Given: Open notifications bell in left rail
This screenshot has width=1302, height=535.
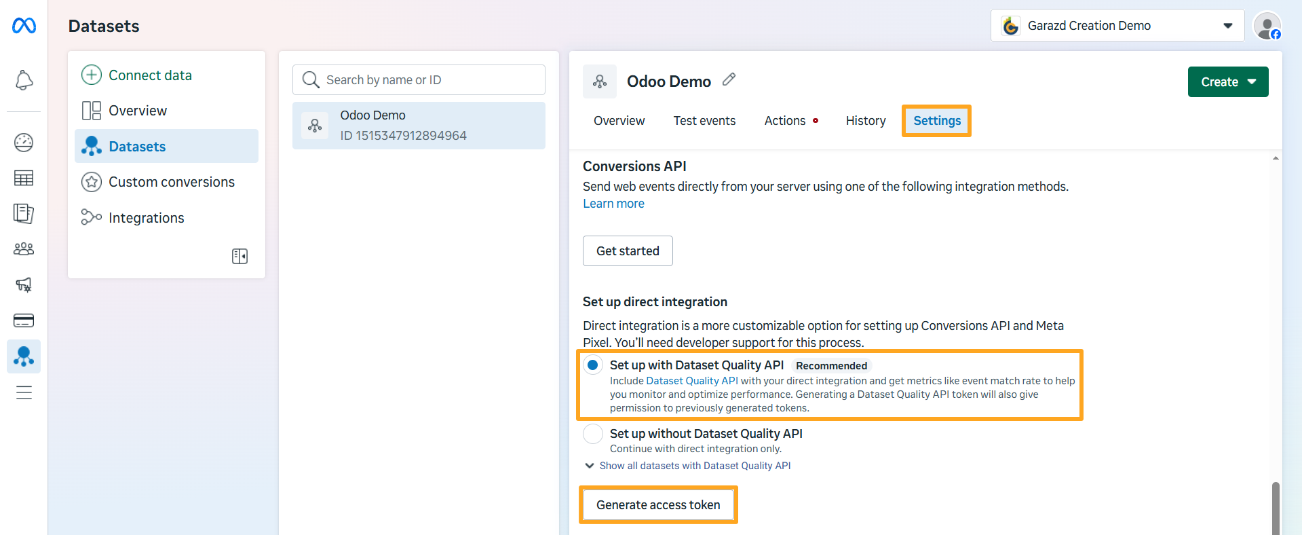Looking at the screenshot, I should pyautogui.click(x=24, y=80).
